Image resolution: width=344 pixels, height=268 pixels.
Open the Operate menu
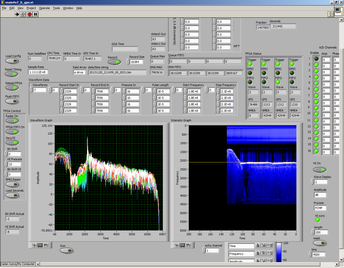click(44, 8)
